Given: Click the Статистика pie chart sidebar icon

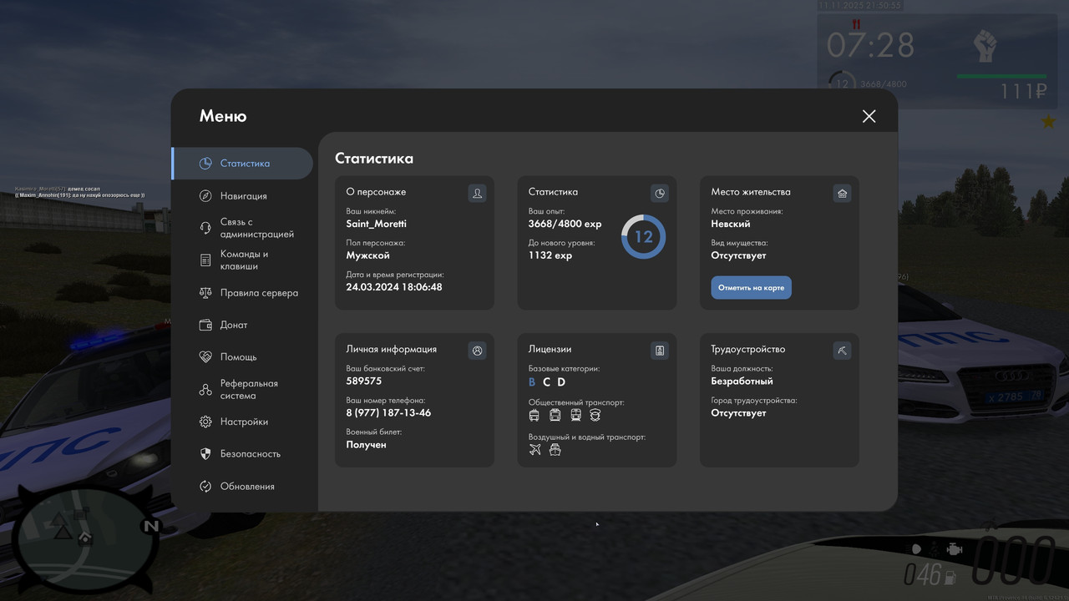Looking at the screenshot, I should tap(205, 164).
